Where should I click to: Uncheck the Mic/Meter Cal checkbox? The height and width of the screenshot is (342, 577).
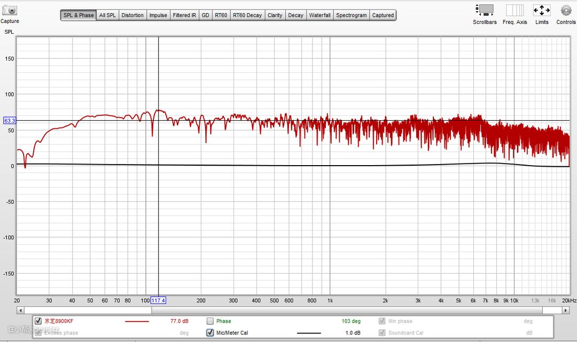point(210,332)
